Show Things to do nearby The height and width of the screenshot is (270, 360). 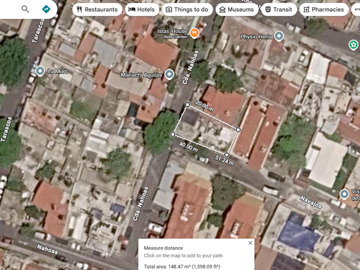point(187,10)
